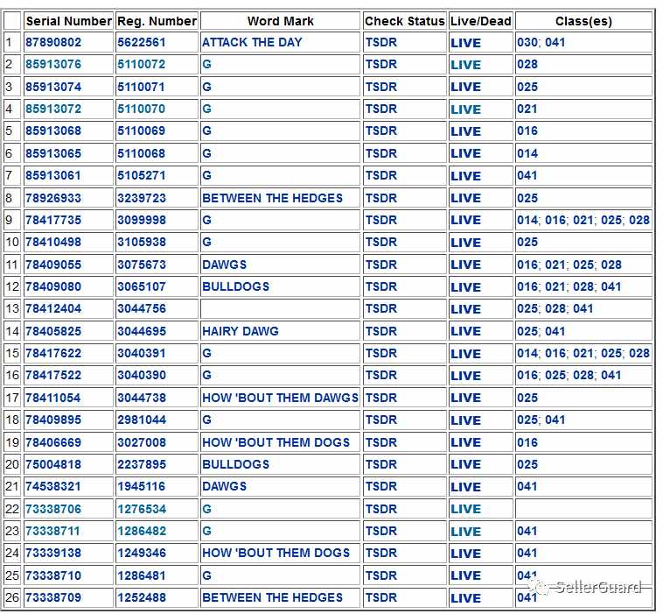Click registration number 5110072
The image size is (663, 614).
tap(141, 64)
